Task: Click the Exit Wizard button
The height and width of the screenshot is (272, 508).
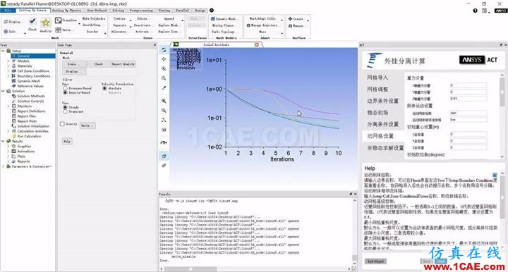Action: click(x=375, y=261)
